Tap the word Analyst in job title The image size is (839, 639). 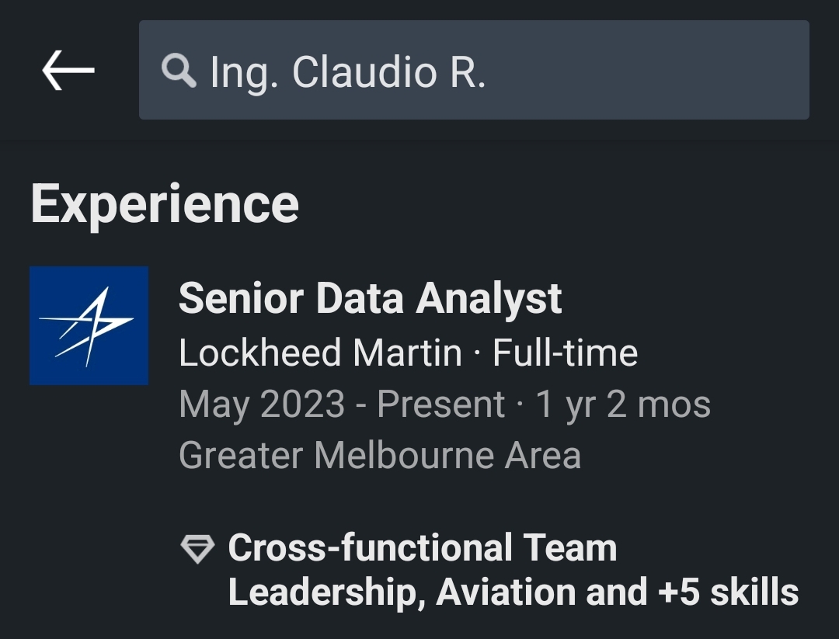[489, 298]
